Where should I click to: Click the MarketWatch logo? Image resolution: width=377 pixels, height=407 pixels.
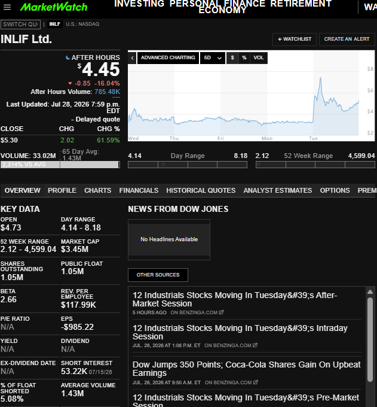coord(54,7)
